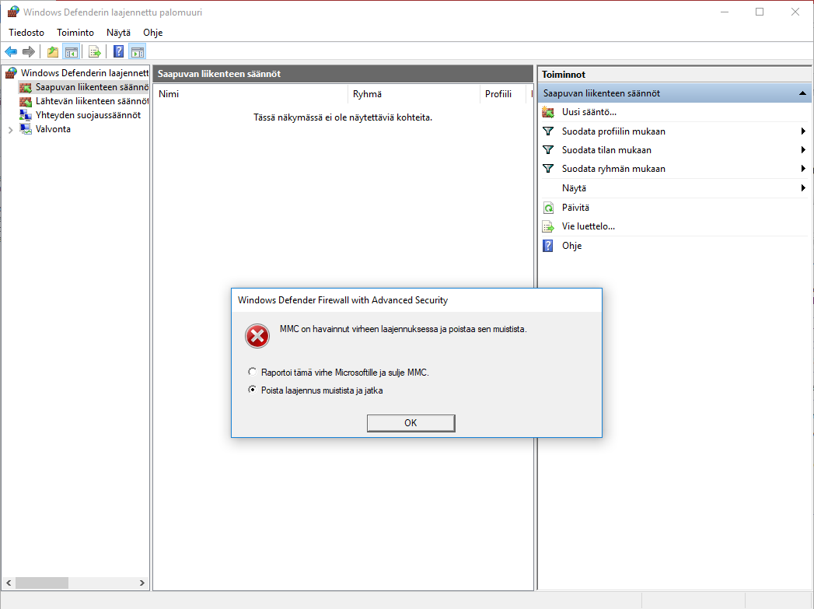Click the tree scrollbar right arrow
Image resolution: width=814 pixels, height=609 pixels.
coord(142,583)
